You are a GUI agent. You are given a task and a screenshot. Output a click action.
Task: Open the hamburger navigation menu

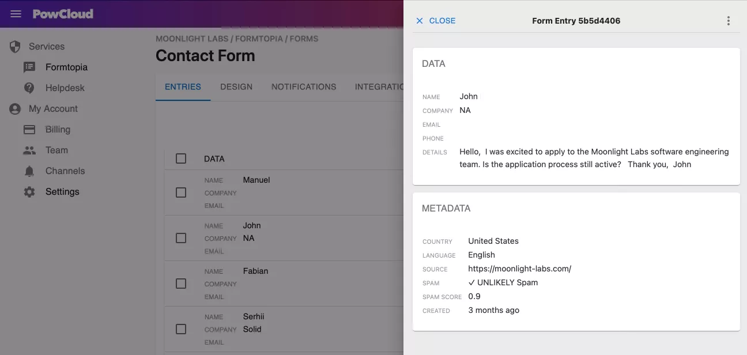point(15,14)
